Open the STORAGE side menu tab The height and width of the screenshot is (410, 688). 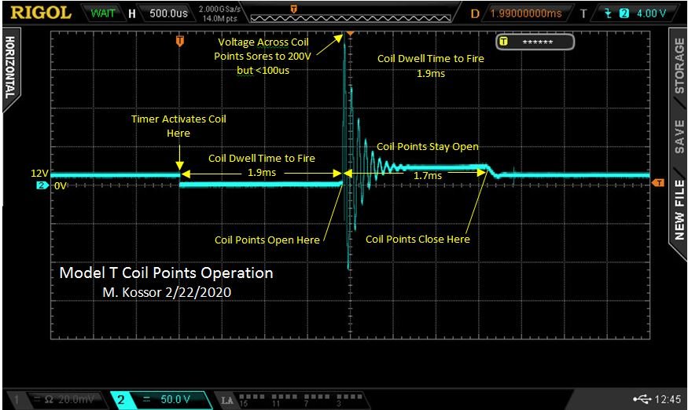pyautogui.click(x=679, y=67)
